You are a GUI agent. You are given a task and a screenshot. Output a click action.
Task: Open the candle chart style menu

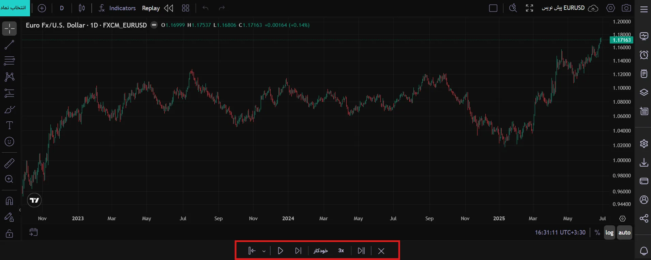click(82, 8)
